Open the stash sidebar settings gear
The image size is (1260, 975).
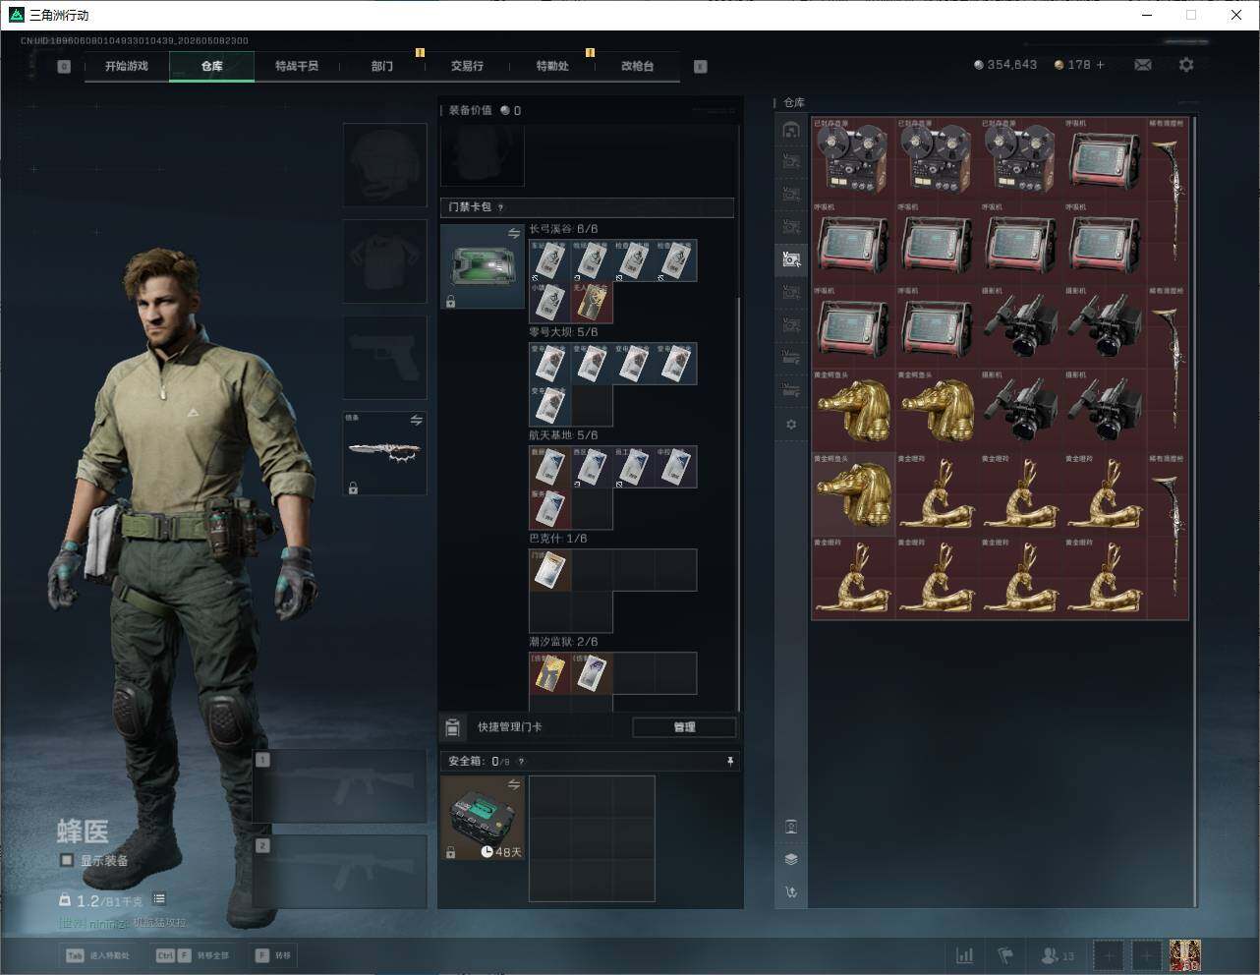[791, 425]
